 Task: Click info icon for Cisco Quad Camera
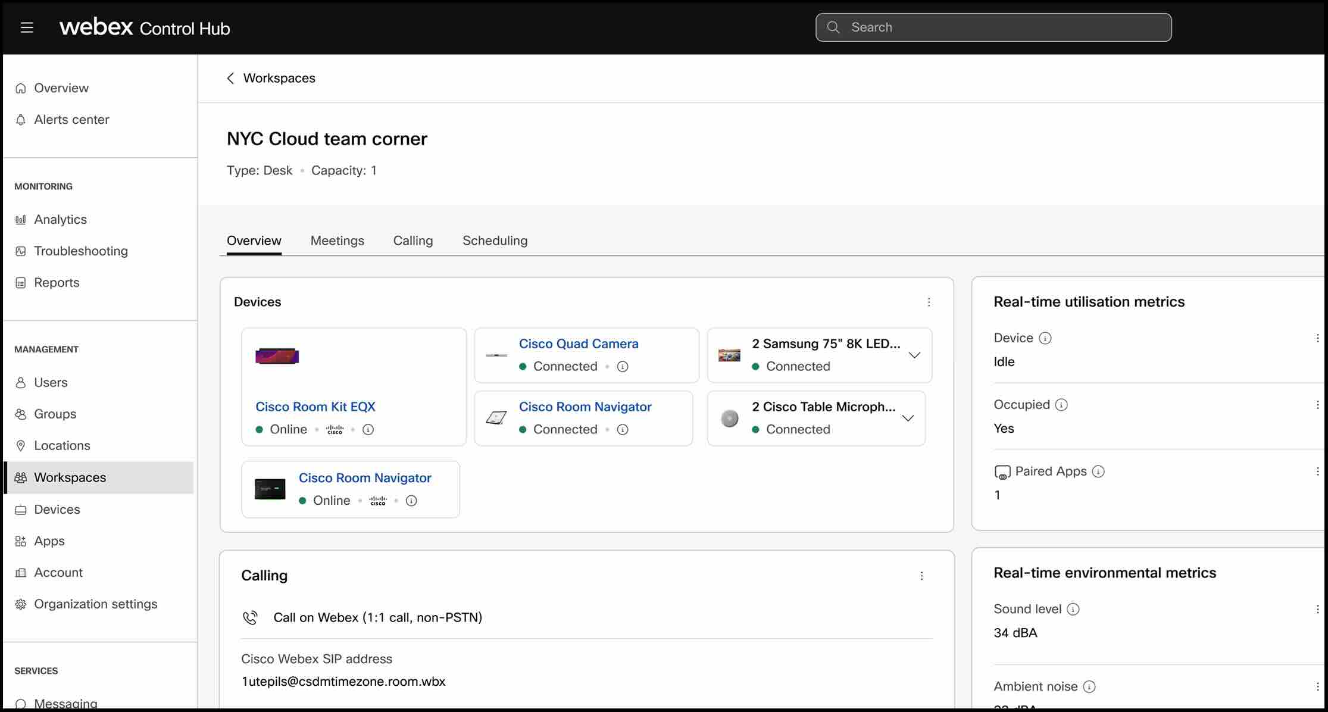point(623,367)
